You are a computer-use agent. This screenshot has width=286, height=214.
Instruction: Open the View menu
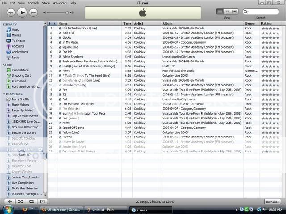tap(21, 3)
